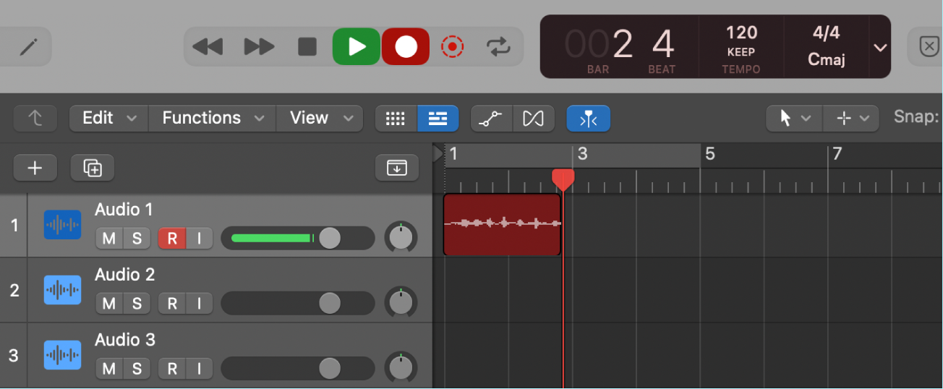Click the pencil Editors icon

point(28,48)
